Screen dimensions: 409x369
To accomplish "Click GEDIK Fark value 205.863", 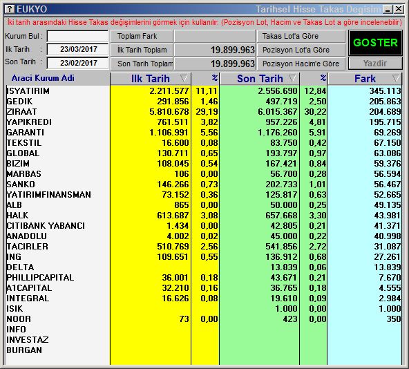I will tap(385, 102).
